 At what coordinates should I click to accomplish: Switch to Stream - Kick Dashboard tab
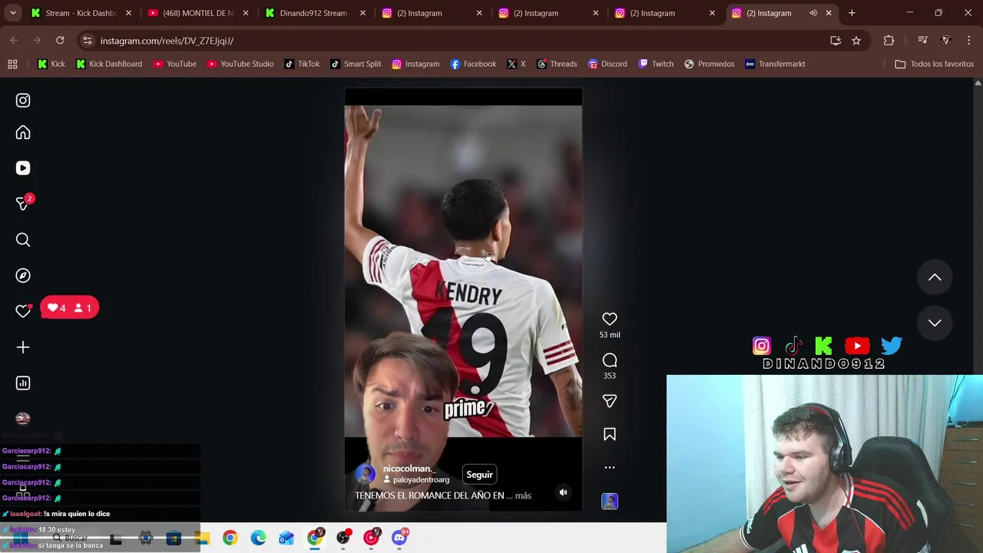pos(81,13)
